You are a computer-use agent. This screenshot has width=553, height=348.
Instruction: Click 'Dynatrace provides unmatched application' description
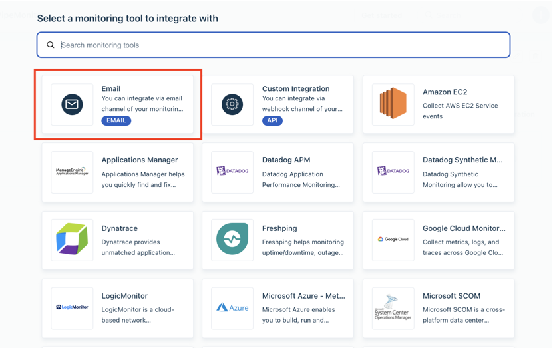[x=138, y=247]
